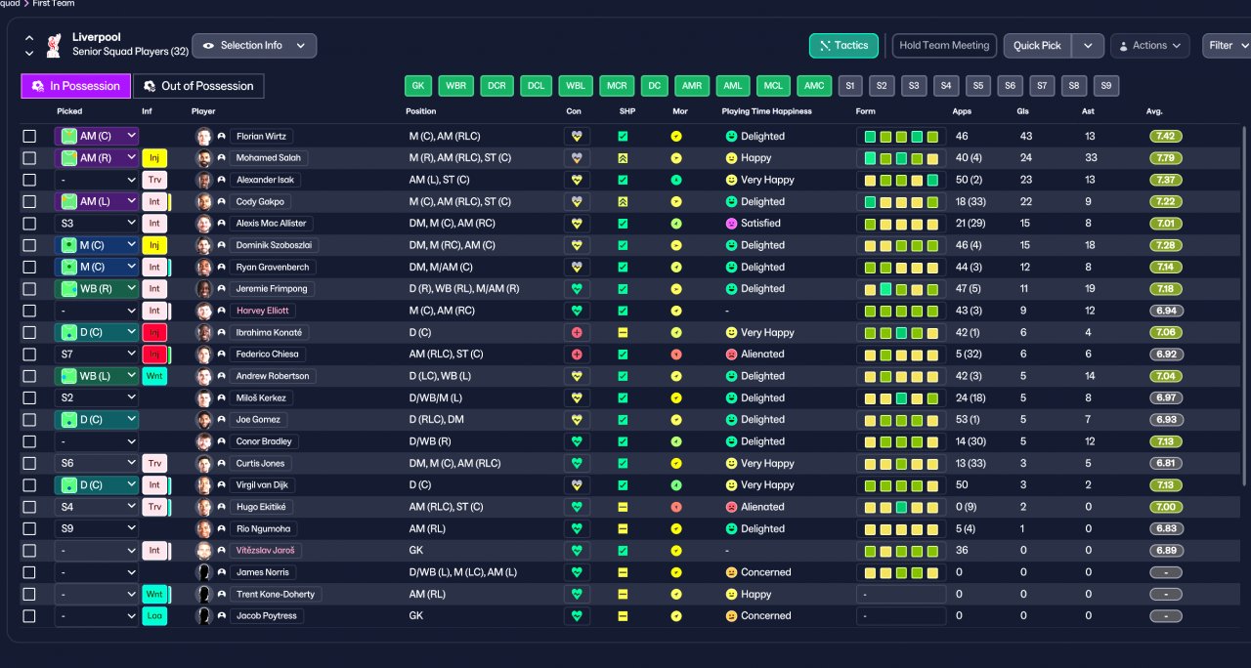Open Conor Bradley's empty picked dropdown
The height and width of the screenshot is (668, 1251).
pos(97,441)
